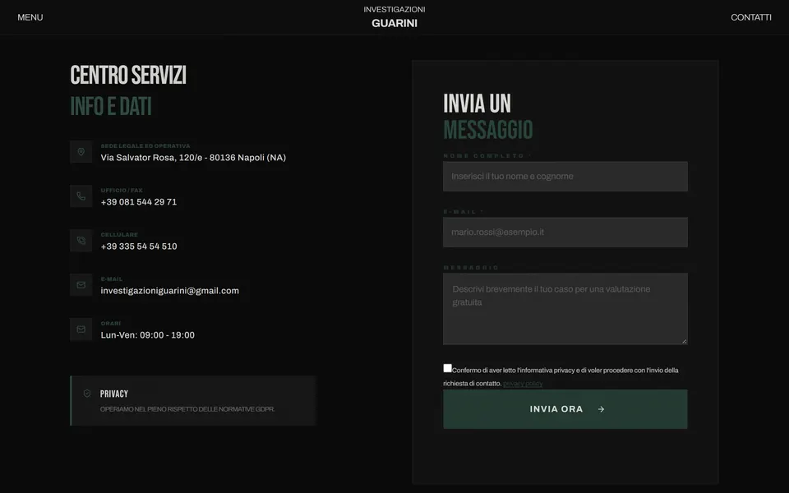Viewport: 789px width, 493px height.
Task: Click the PRIVACY card heading
Action: coord(114,394)
